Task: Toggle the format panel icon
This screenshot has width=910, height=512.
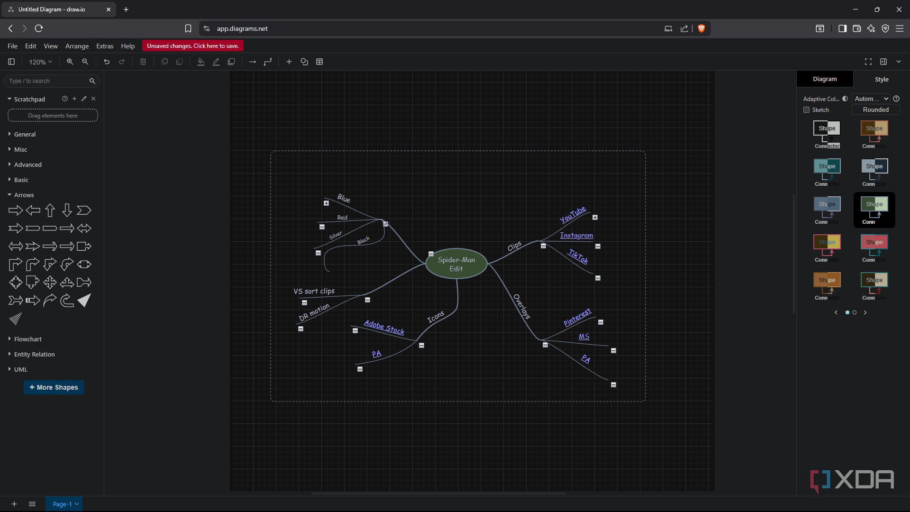Action: [x=883, y=62]
